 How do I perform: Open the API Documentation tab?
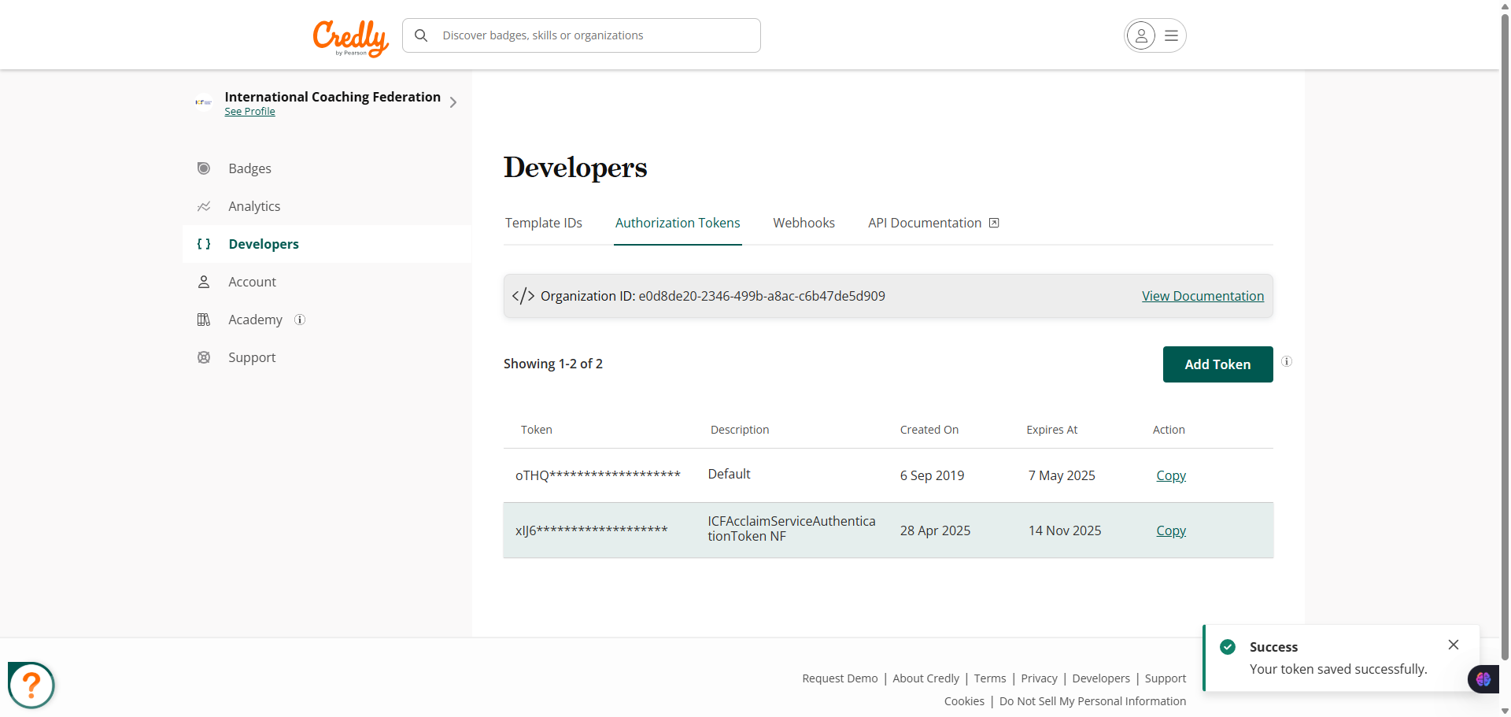[933, 223]
